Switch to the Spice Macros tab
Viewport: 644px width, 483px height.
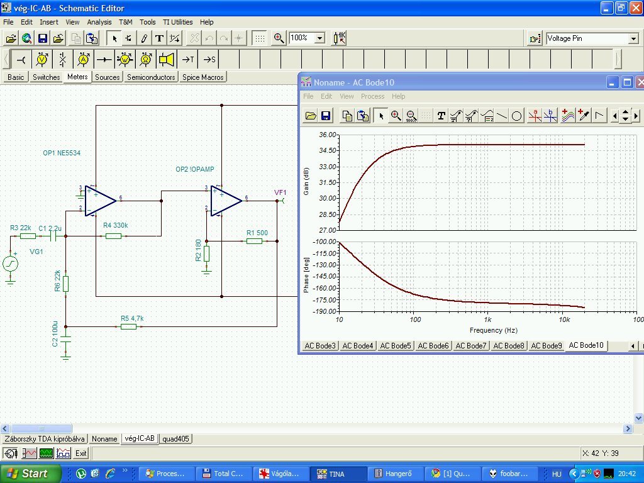[203, 77]
